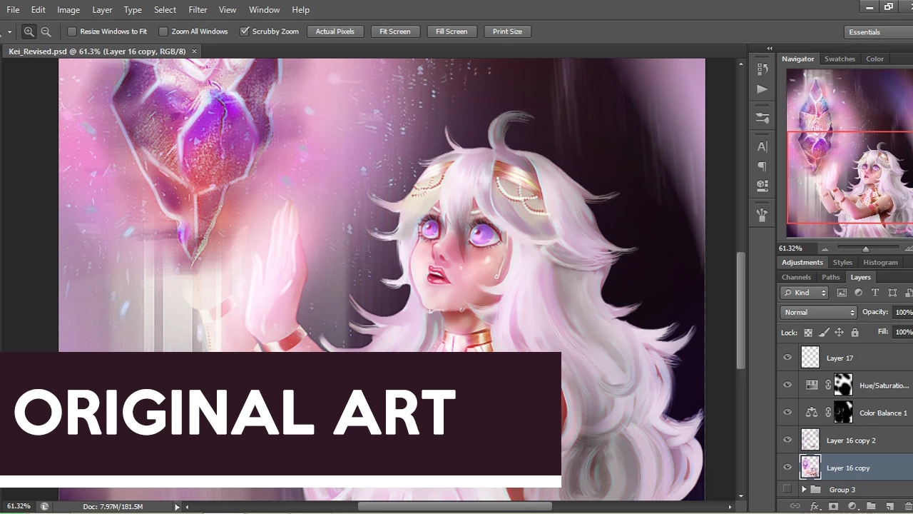The height and width of the screenshot is (514, 913).
Task: Toggle visibility of Layer 16 copy
Action: click(x=787, y=468)
